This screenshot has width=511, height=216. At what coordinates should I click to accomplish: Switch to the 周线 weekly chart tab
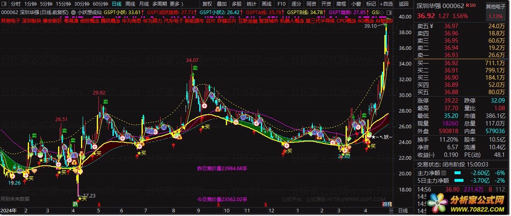pyautogui.click(x=130, y=4)
